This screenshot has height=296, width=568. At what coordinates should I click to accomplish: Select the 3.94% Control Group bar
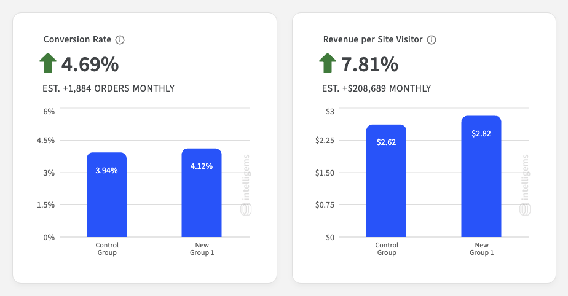(x=106, y=195)
